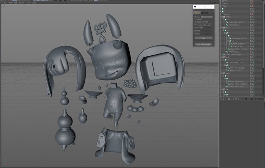265x168 pixels.
Task: Enable the Sequential file output checkbox
Action: (195, 25)
